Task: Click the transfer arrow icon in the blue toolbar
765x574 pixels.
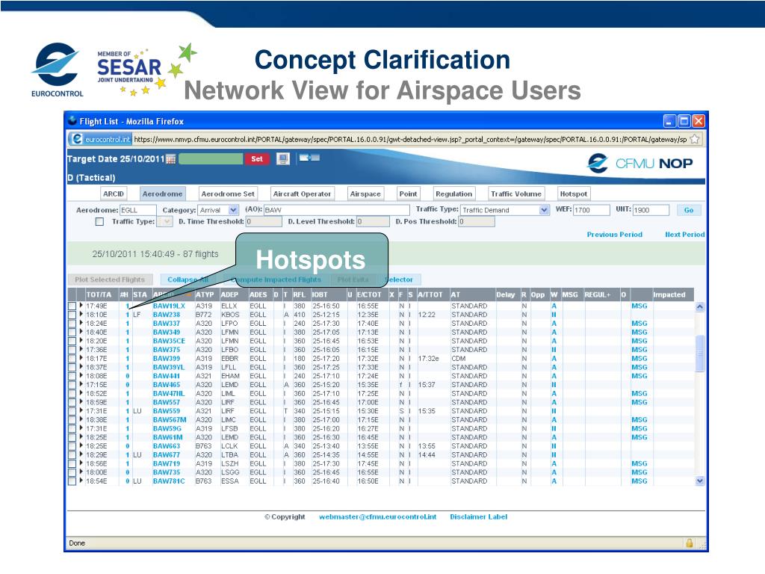Action: coord(309,158)
